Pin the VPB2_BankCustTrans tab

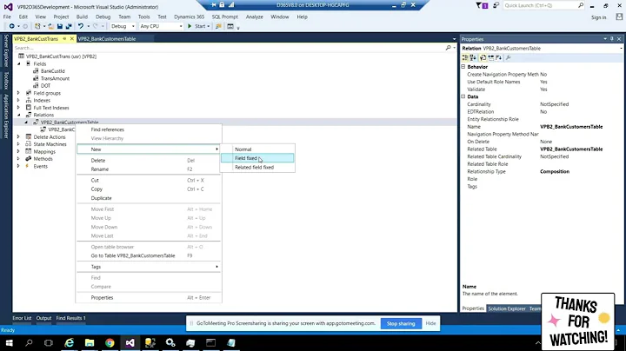[64, 39]
